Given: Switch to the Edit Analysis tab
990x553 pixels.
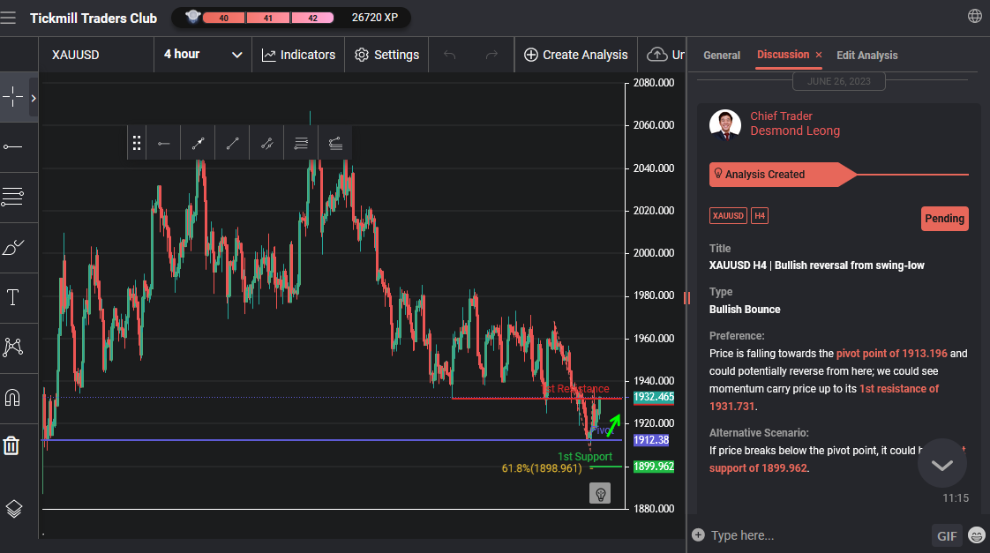Looking at the screenshot, I should click(866, 56).
